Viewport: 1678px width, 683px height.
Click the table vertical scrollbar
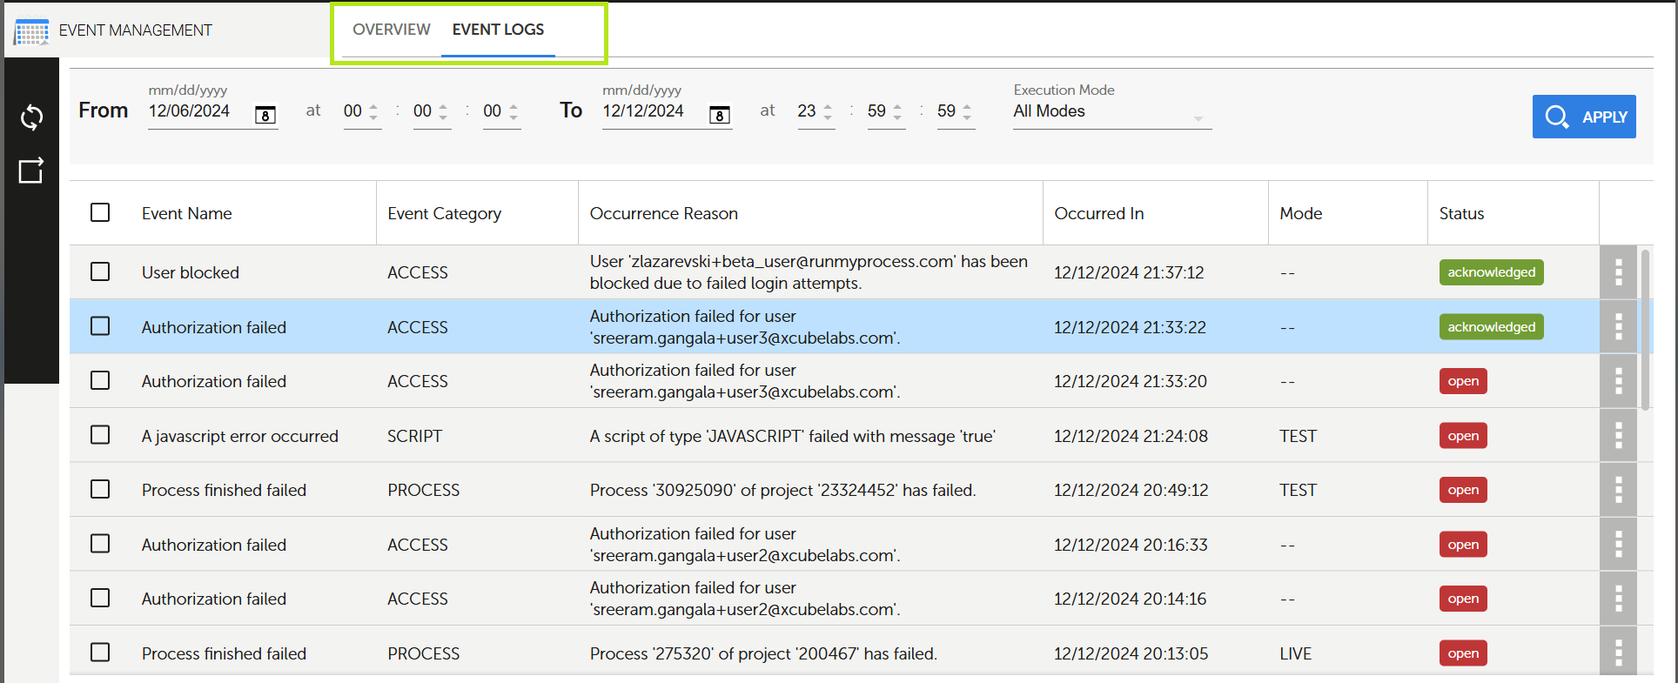(x=1645, y=331)
